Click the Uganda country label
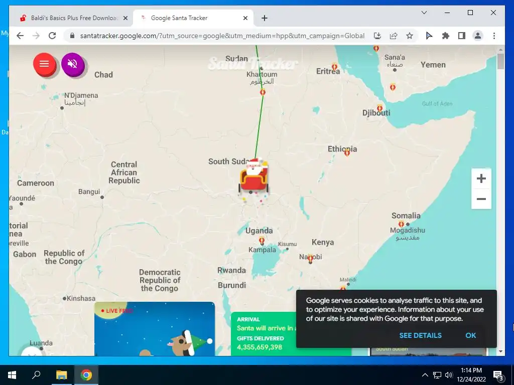Image resolution: width=514 pixels, height=385 pixels. click(x=259, y=231)
